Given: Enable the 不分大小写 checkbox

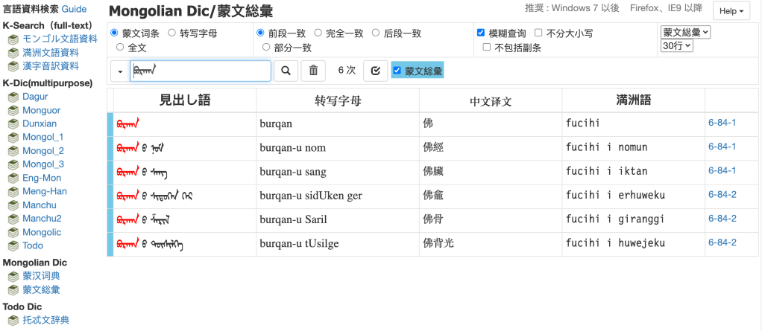Looking at the screenshot, I should [x=538, y=33].
